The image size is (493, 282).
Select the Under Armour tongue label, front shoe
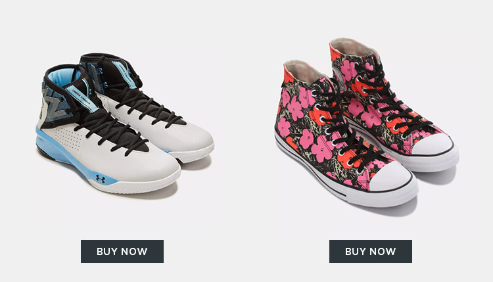[82, 99]
